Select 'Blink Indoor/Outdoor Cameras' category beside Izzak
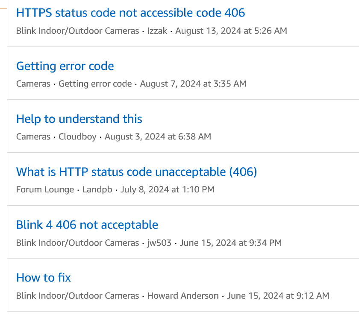The height and width of the screenshot is (314, 359). tap(77, 31)
